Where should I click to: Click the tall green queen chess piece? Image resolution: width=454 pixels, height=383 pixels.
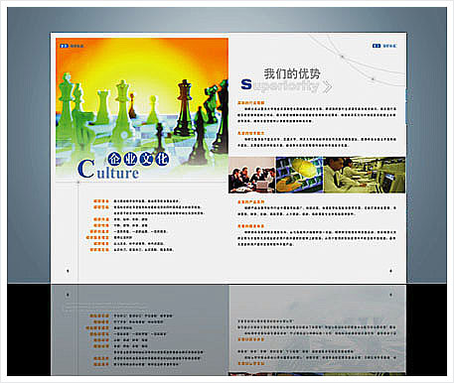(x=122, y=109)
